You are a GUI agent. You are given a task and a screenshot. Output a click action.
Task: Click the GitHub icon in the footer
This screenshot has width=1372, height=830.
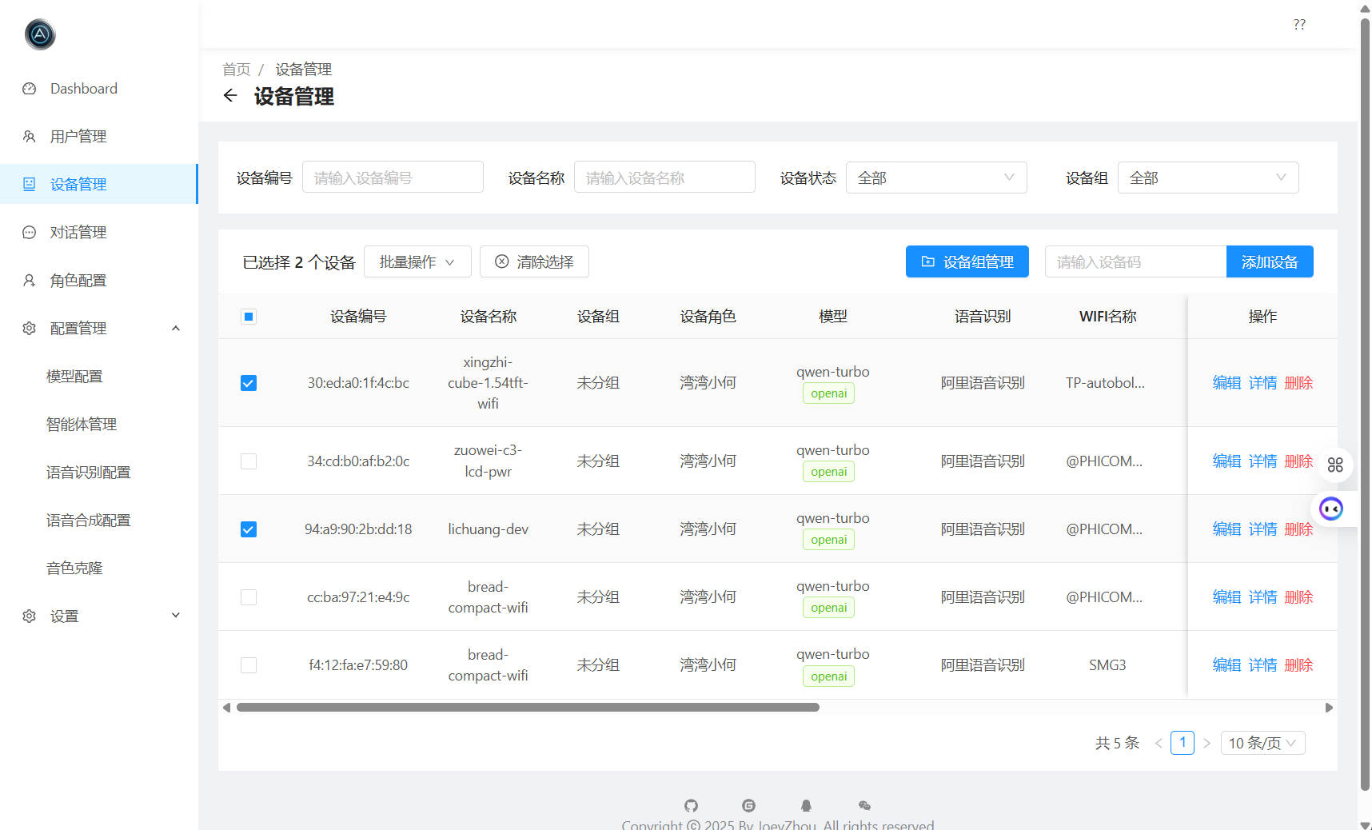(691, 805)
